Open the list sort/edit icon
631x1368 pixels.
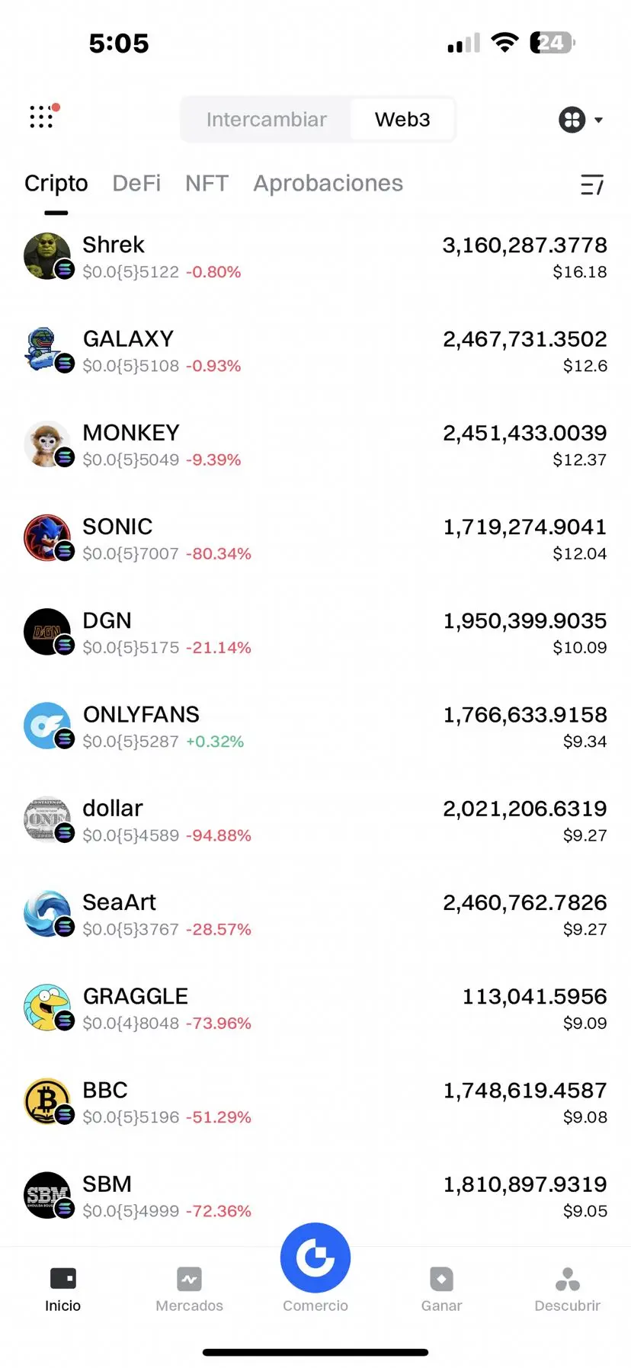click(592, 184)
